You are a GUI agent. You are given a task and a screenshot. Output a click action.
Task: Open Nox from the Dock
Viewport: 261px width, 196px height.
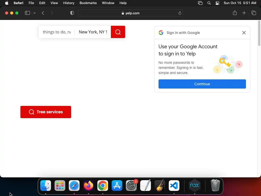tap(194, 186)
